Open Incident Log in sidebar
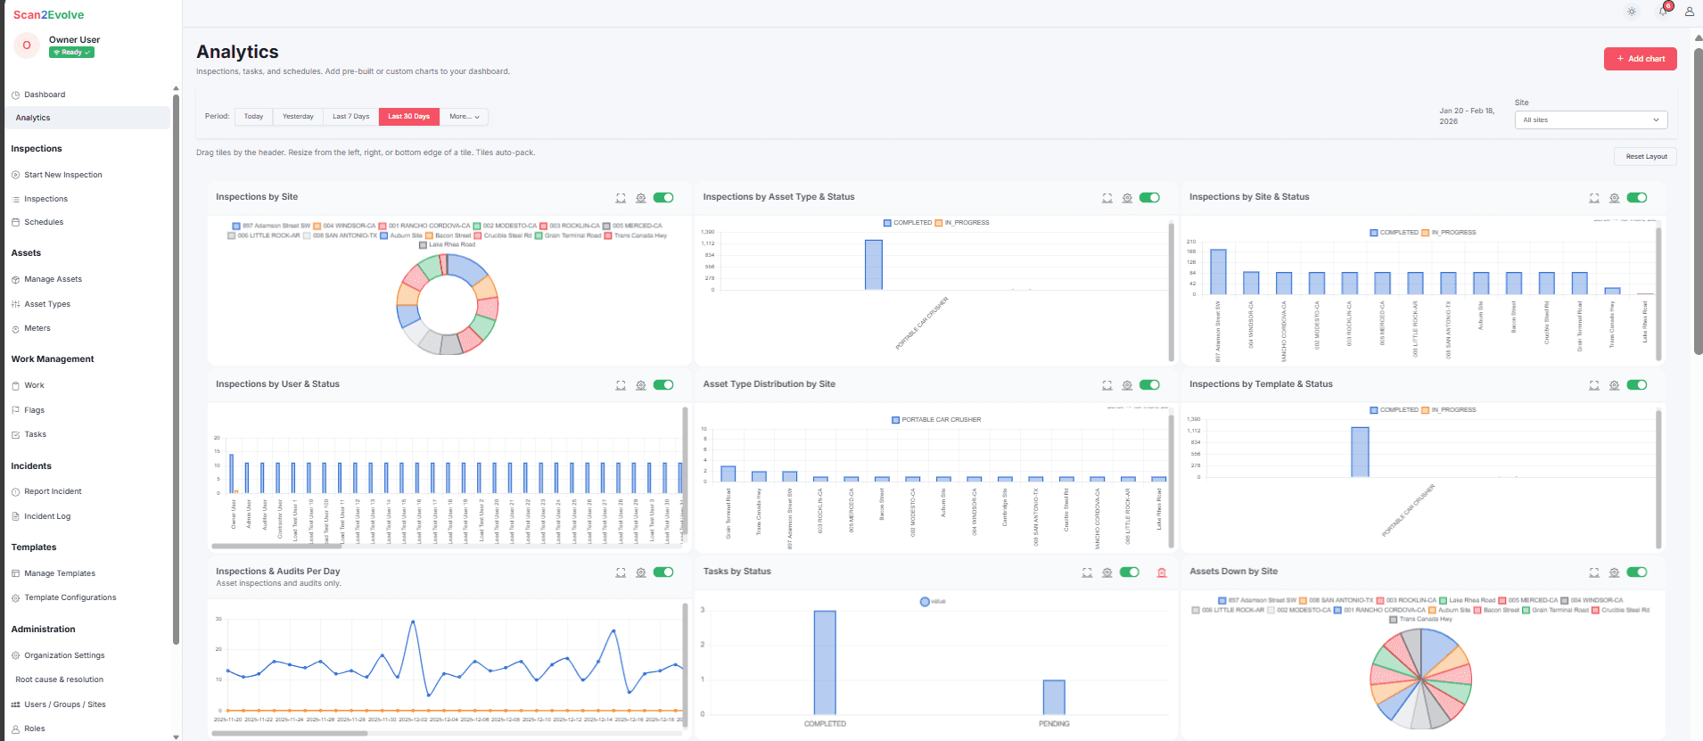Image resolution: width=1703 pixels, height=741 pixels. pyautogui.click(x=47, y=516)
